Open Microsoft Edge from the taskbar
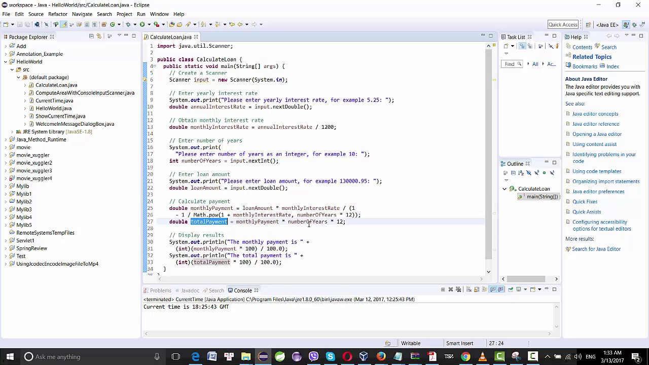The image size is (649, 365). click(x=195, y=356)
